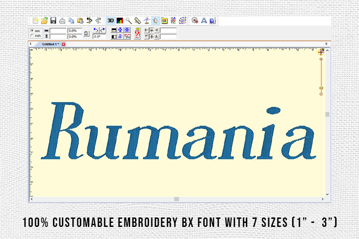Toggle the 3D view button
Viewport: 359px width, 239px height.
pyautogui.click(x=110, y=21)
